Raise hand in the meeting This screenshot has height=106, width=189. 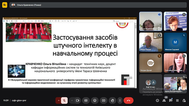[112, 100]
